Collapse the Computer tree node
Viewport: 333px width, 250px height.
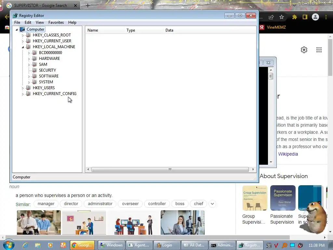point(17,30)
